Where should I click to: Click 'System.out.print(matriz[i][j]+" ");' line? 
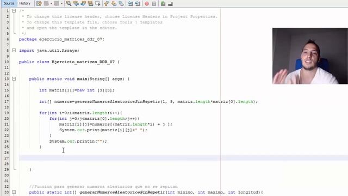103,130
